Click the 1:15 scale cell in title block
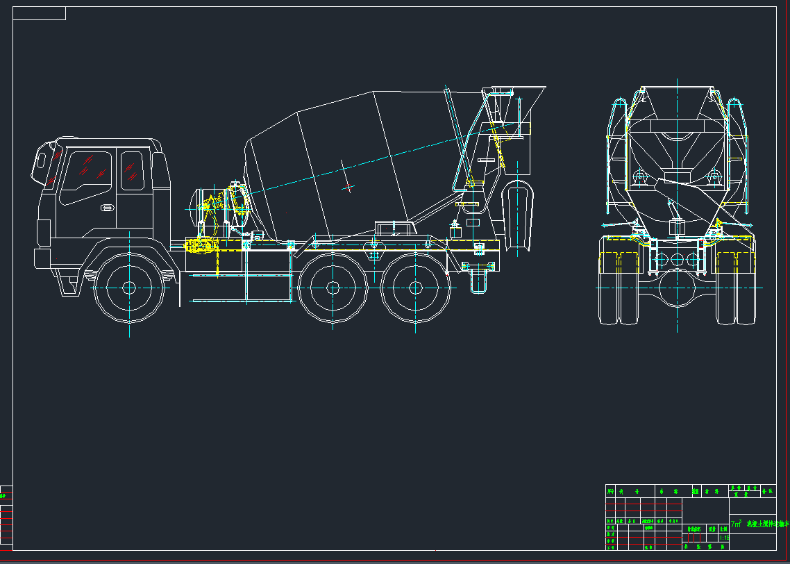This screenshot has height=564, width=790. point(723,537)
